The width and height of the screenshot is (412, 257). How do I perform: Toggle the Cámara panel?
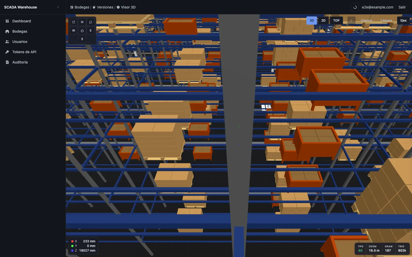click(386, 21)
